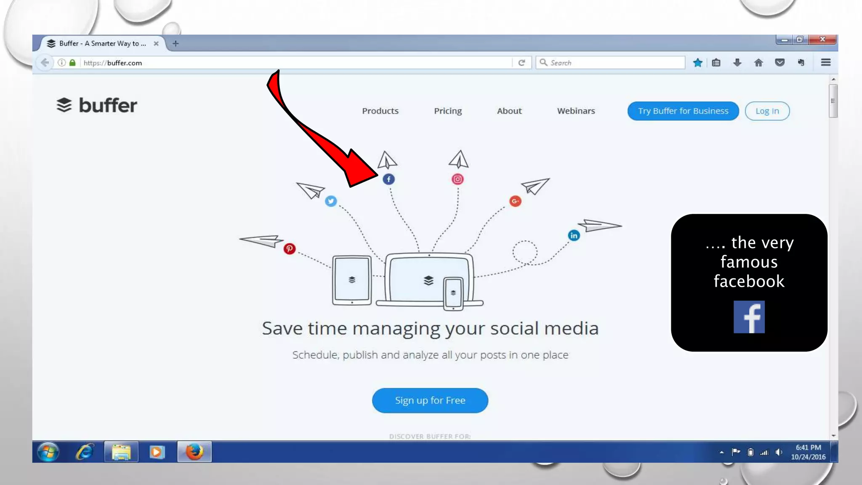Open Firefox downloads arrow icon

click(737, 63)
